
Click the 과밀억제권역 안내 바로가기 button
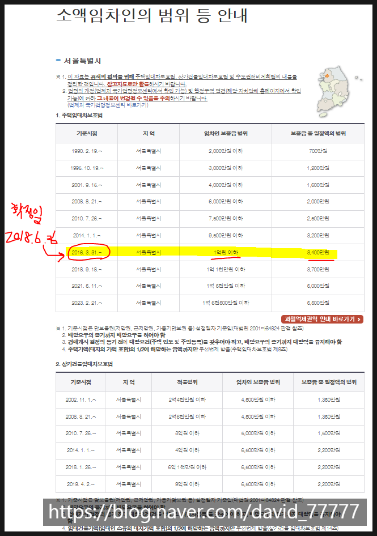tap(322, 319)
